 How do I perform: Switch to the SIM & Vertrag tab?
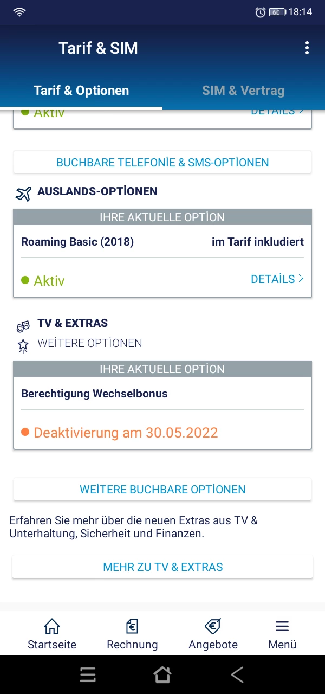tap(243, 91)
